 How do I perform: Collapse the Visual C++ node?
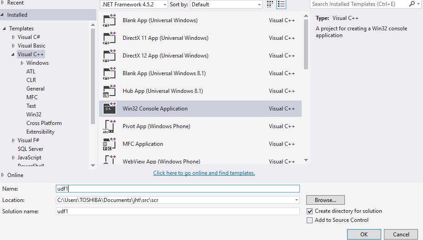point(13,54)
